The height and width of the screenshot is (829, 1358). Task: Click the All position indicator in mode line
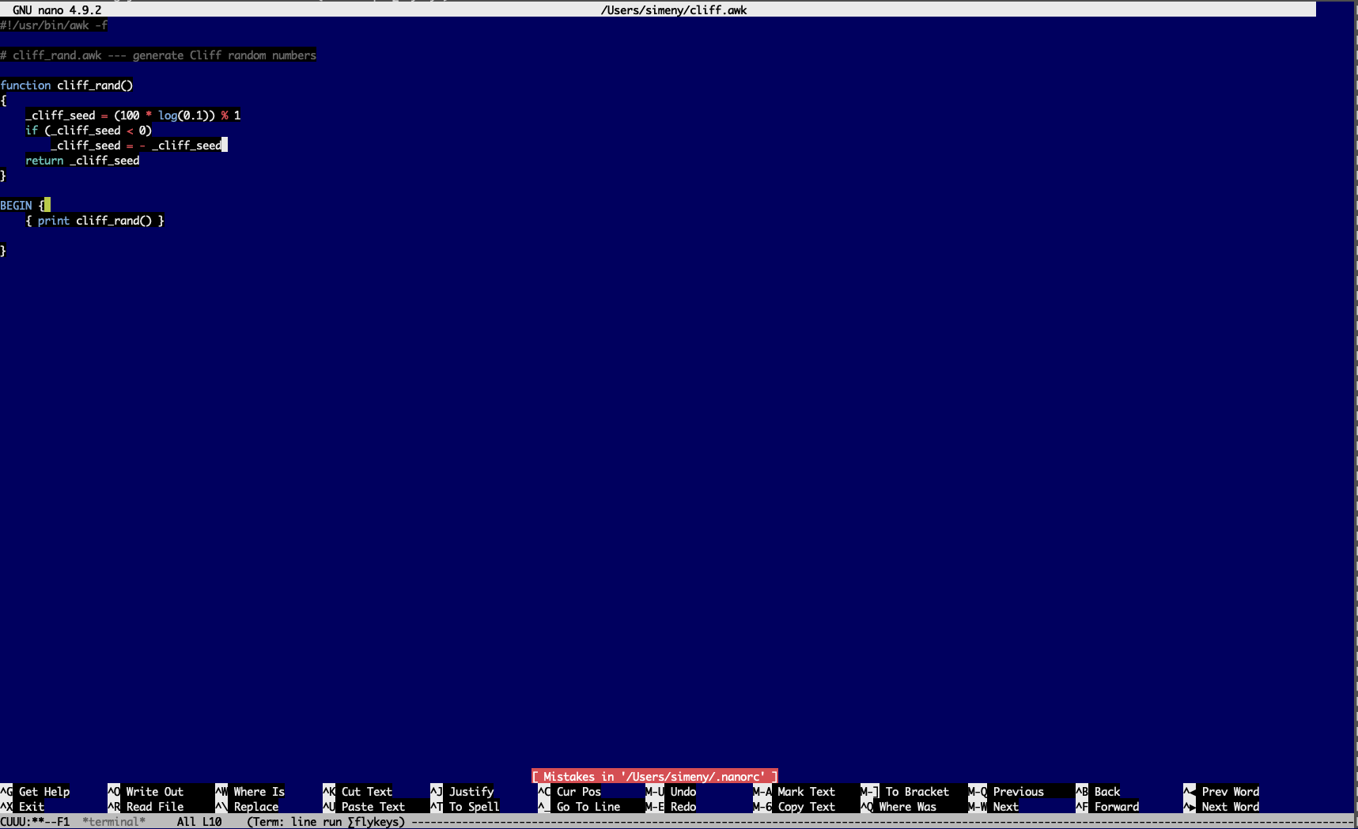pos(187,822)
